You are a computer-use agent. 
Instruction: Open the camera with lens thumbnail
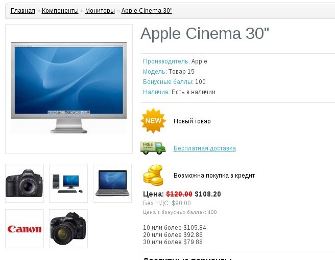tap(68, 229)
